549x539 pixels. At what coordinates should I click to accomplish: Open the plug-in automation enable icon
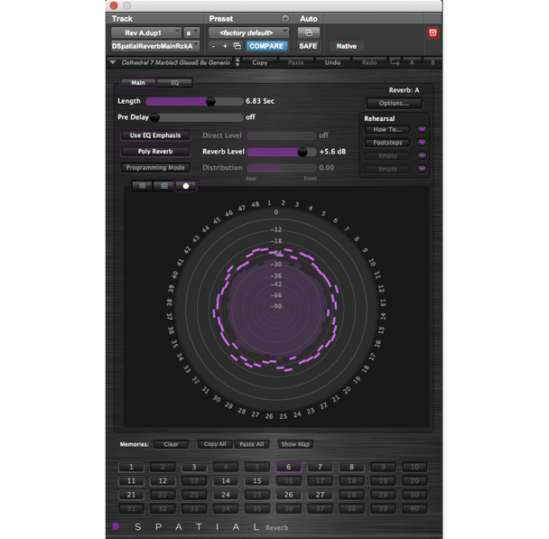309,32
